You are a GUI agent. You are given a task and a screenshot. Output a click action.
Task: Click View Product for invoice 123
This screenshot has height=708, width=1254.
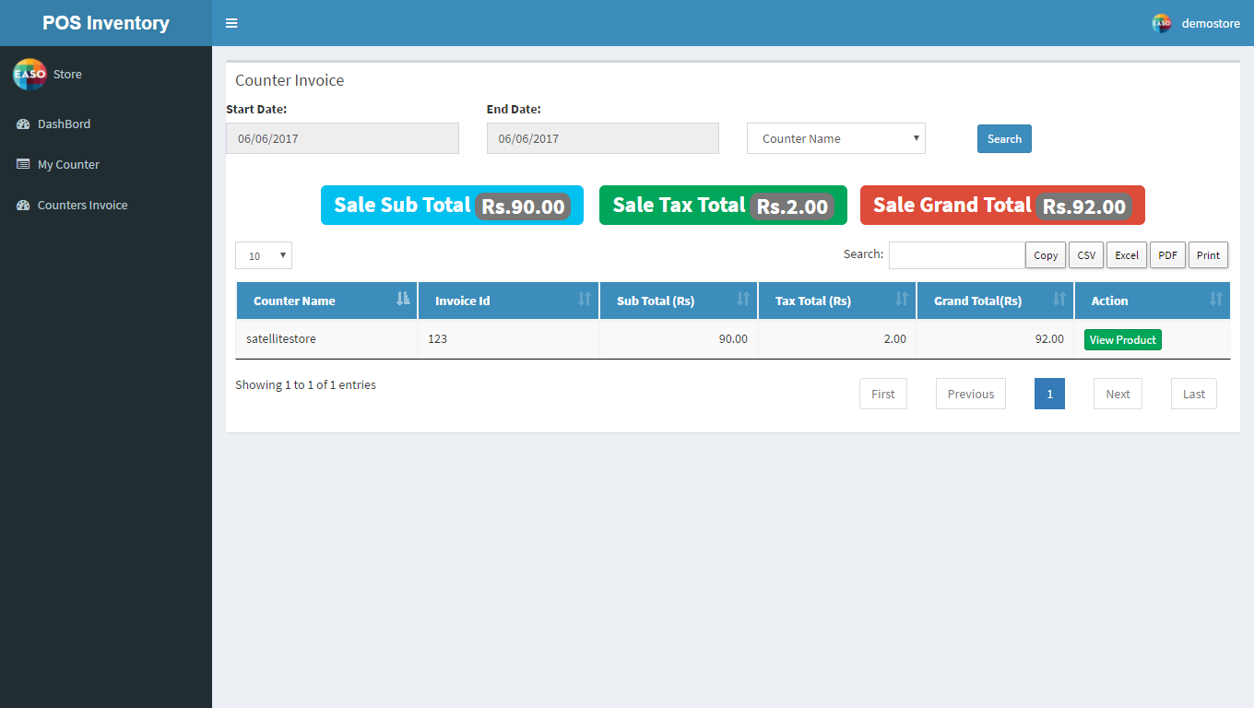pyautogui.click(x=1122, y=340)
